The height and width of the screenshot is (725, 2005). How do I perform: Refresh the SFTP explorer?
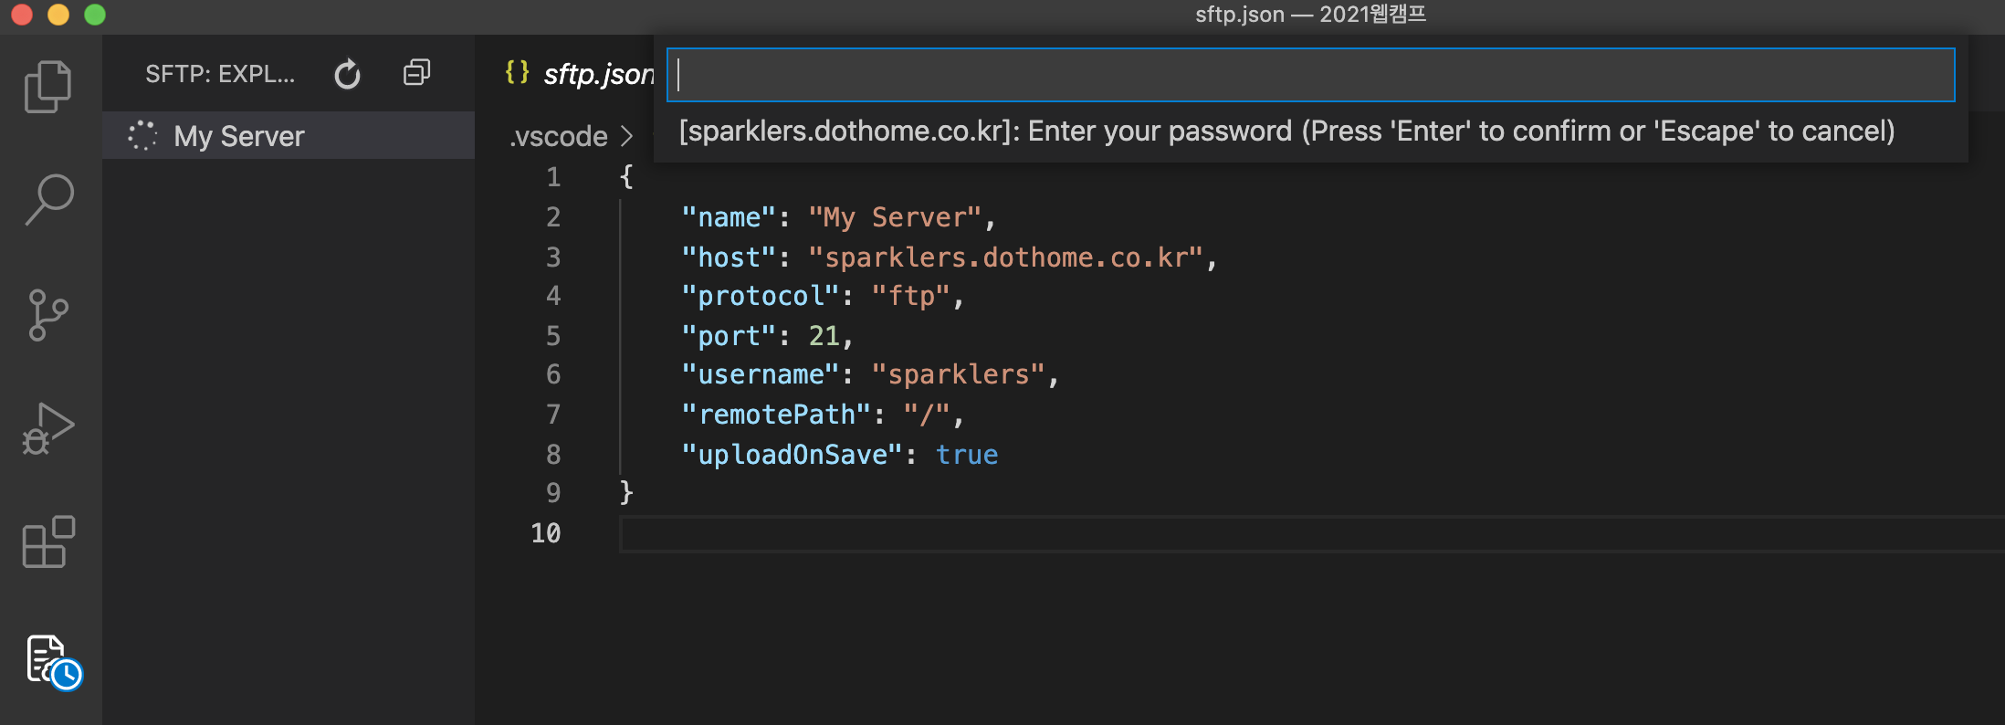[347, 74]
